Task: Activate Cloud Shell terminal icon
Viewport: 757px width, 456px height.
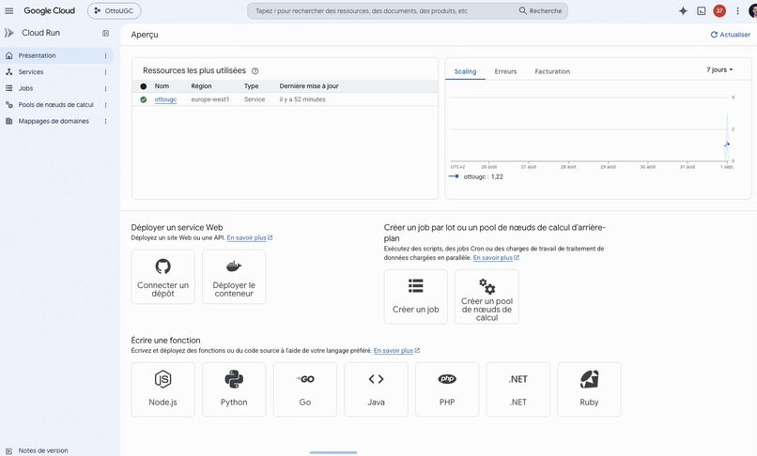Action: 702,10
